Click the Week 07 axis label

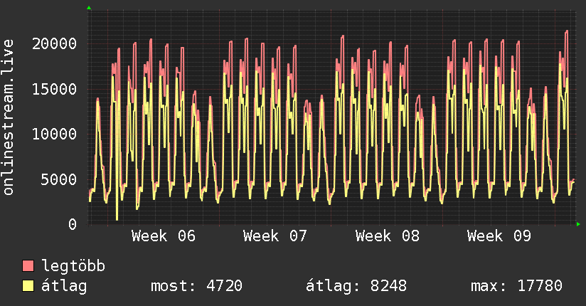tap(275, 236)
